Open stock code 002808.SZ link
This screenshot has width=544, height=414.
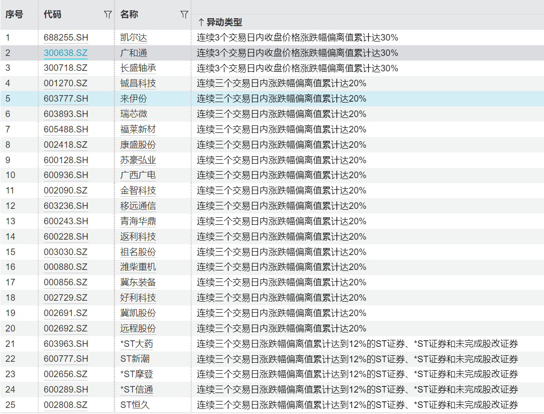coord(66,405)
